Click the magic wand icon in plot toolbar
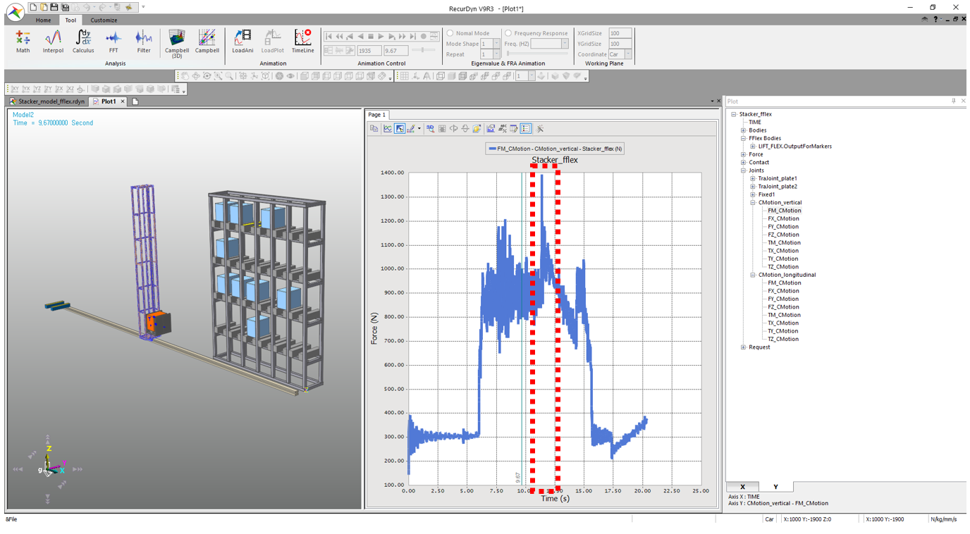Image resolution: width=970 pixels, height=534 pixels. tap(540, 129)
